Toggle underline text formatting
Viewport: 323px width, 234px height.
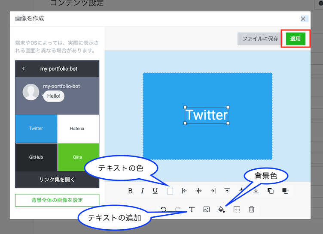click(155, 191)
